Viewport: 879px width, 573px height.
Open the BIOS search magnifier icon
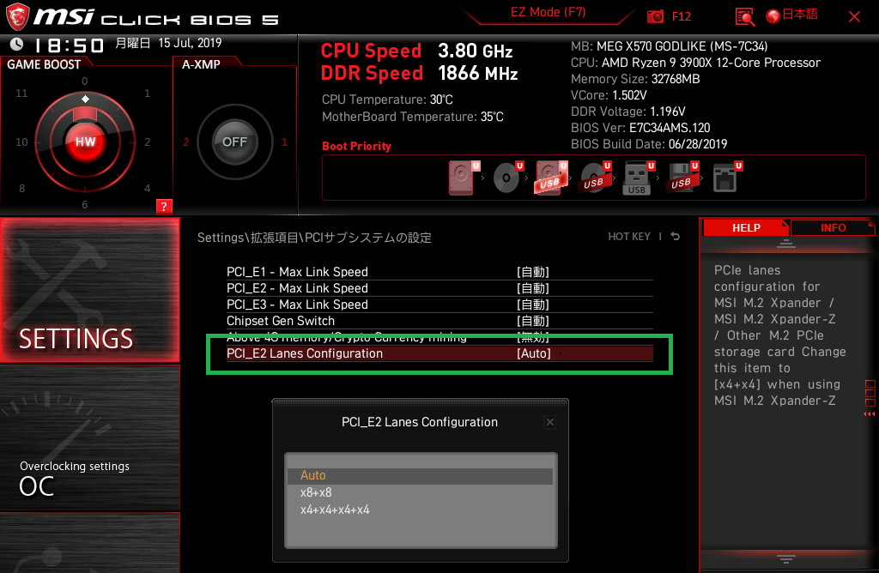coord(744,17)
